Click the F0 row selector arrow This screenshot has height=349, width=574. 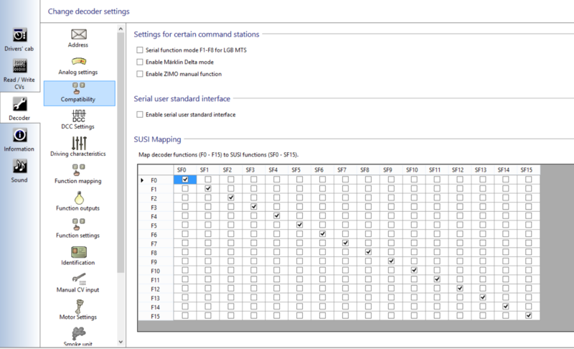point(142,180)
